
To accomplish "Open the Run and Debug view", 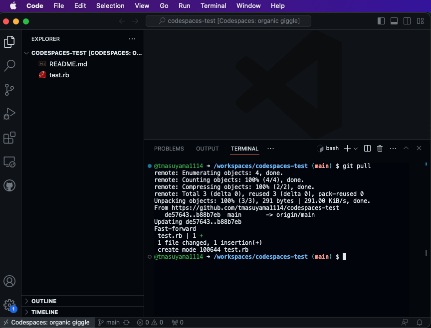I will click(x=9, y=114).
